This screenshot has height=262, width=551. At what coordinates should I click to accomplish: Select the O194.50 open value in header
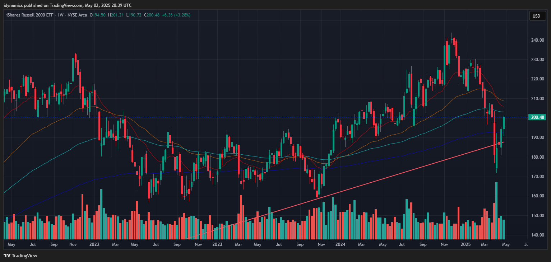(x=98, y=15)
